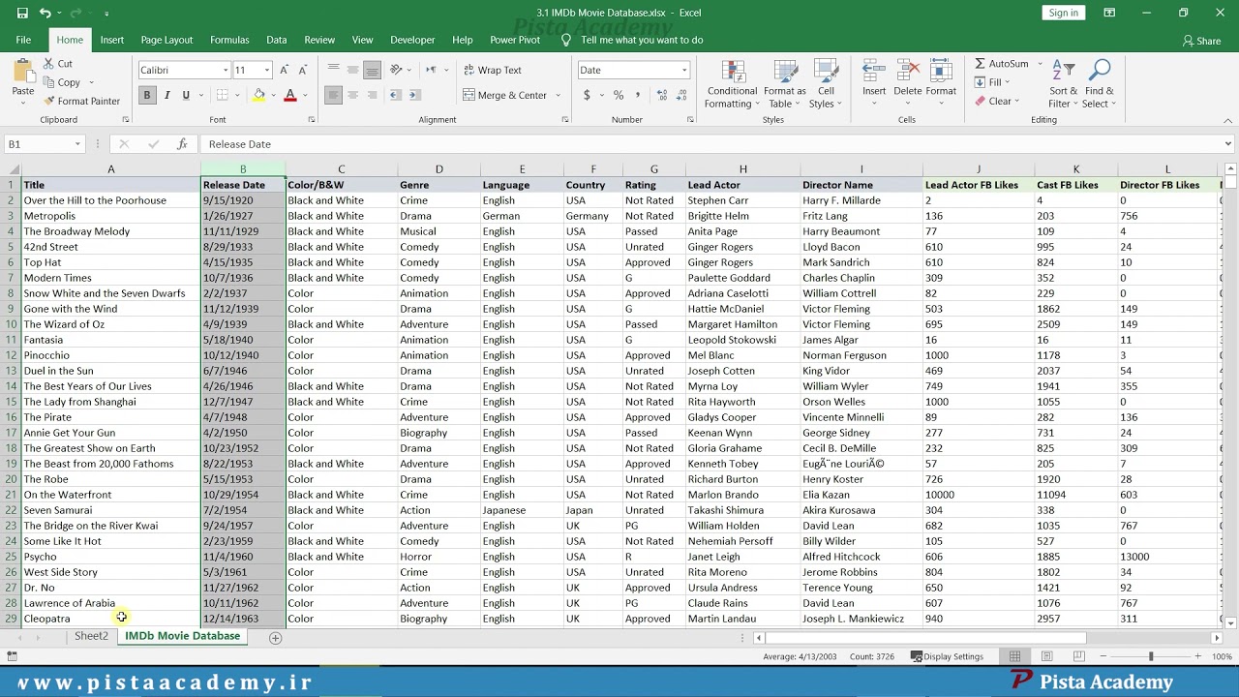The width and height of the screenshot is (1239, 697).
Task: Align text to the right
Action: pos(372,95)
